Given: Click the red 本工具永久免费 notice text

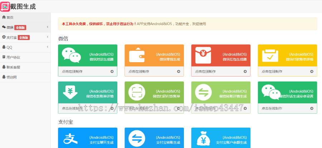Looking at the screenshot, I should (x=99, y=24).
